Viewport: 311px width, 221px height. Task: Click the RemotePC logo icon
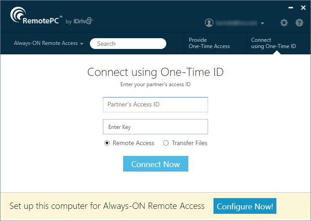coord(18,15)
